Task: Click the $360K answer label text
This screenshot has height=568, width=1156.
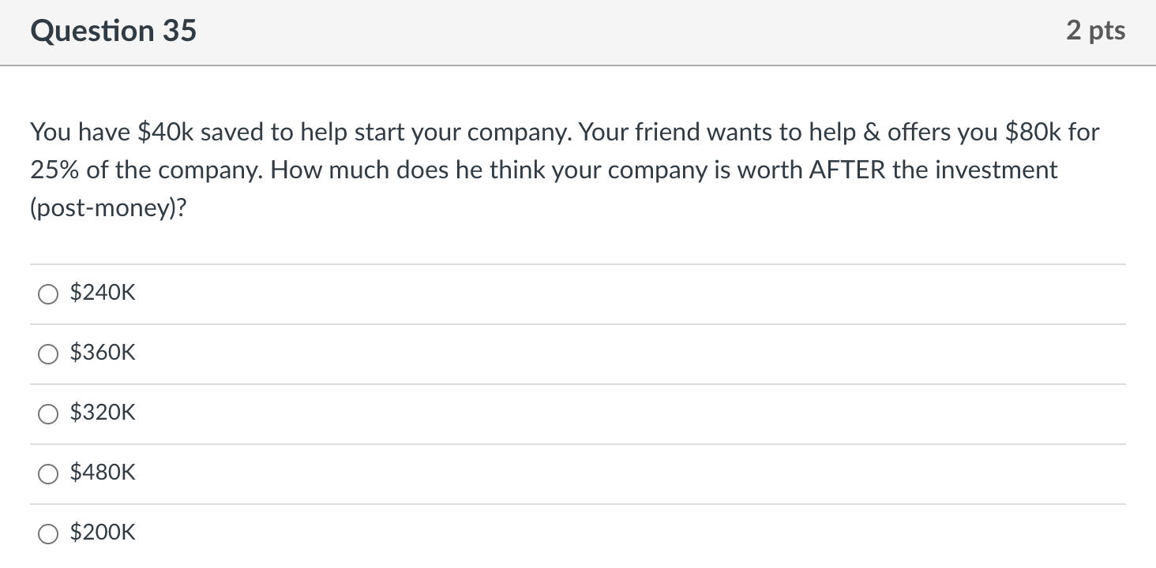Action: [x=103, y=352]
